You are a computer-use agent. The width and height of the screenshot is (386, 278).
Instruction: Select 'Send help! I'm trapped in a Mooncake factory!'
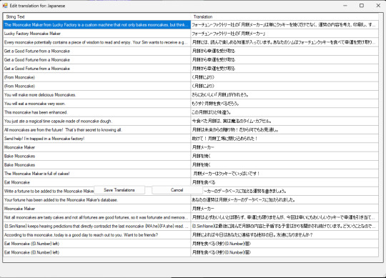97,139
